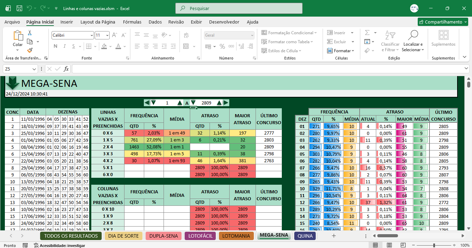Activate the Format Painter brush
472x248 pixels.
pos(30,50)
